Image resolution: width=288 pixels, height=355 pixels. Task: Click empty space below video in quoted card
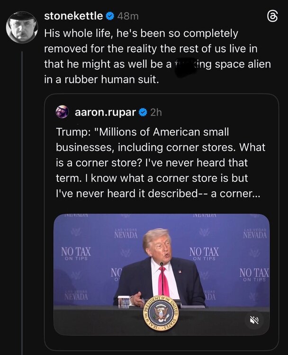click(161, 343)
